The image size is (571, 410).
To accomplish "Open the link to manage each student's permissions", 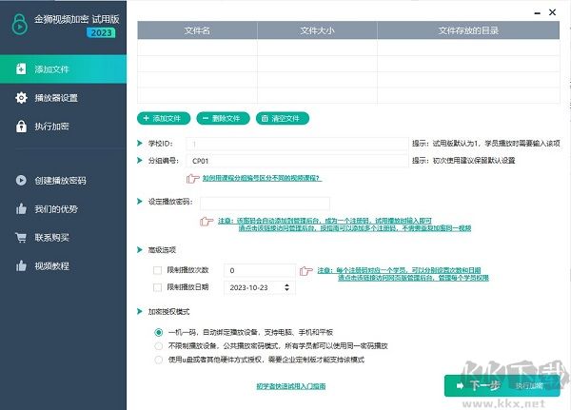I will coord(413,278).
